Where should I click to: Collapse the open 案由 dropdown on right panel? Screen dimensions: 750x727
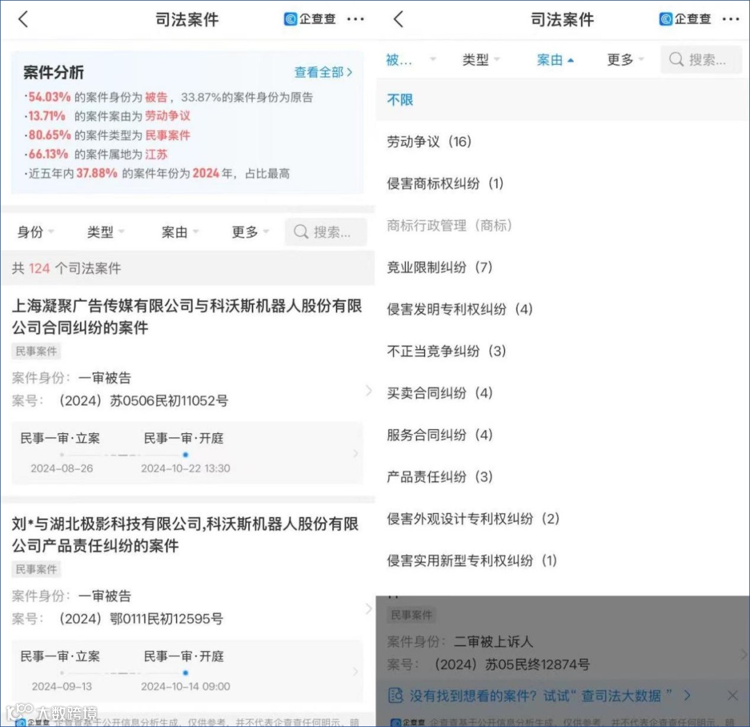555,59
